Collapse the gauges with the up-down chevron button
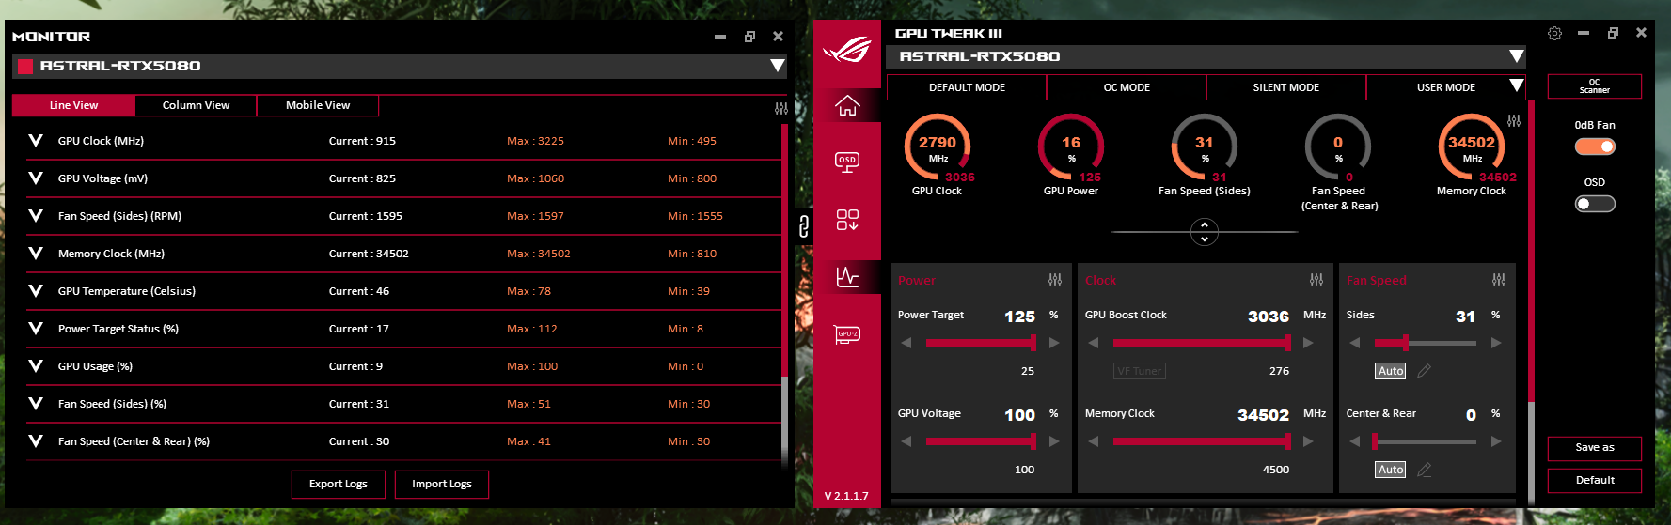The image size is (1671, 525). pyautogui.click(x=1205, y=231)
